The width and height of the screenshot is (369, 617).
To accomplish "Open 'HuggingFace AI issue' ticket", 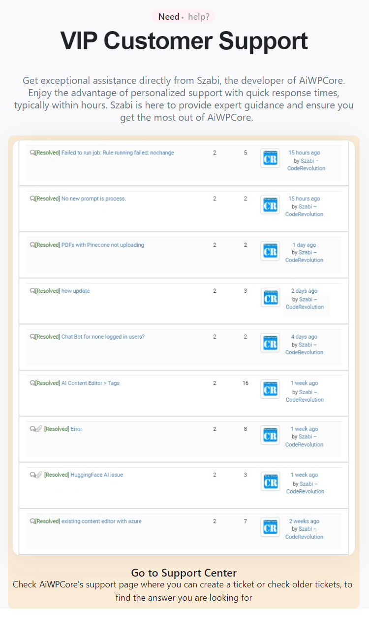I will coord(96,475).
